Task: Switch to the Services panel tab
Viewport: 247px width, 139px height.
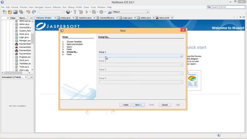Action: pos(23,18)
